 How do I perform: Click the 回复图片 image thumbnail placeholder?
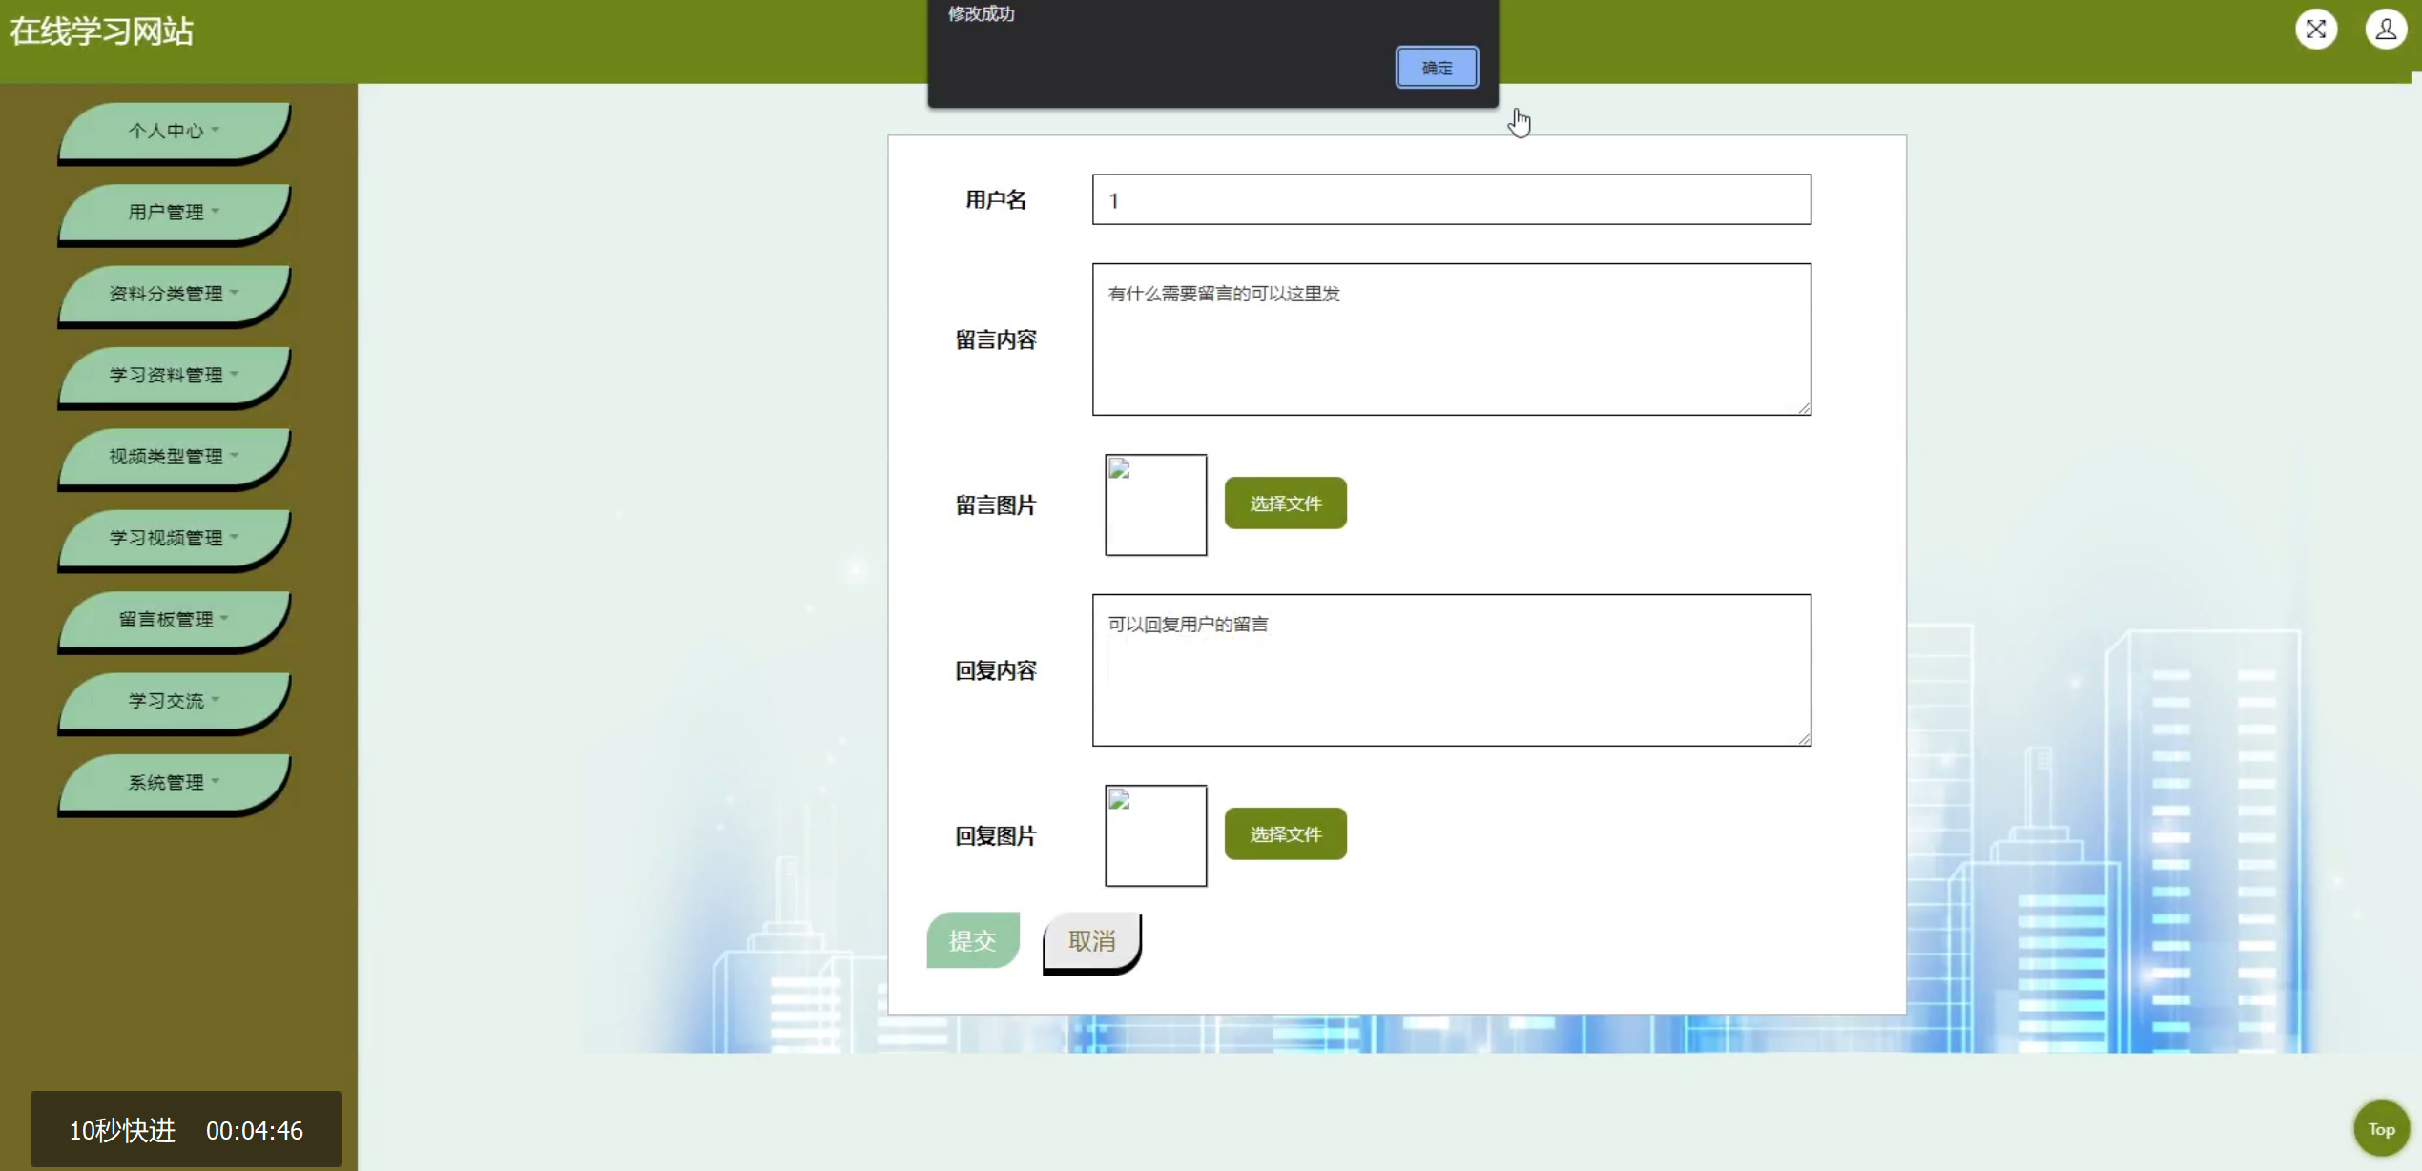coord(1155,835)
